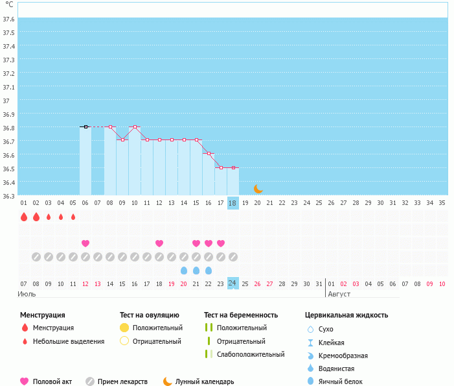Click the 36.6 temperature point on day 16

(x=209, y=154)
